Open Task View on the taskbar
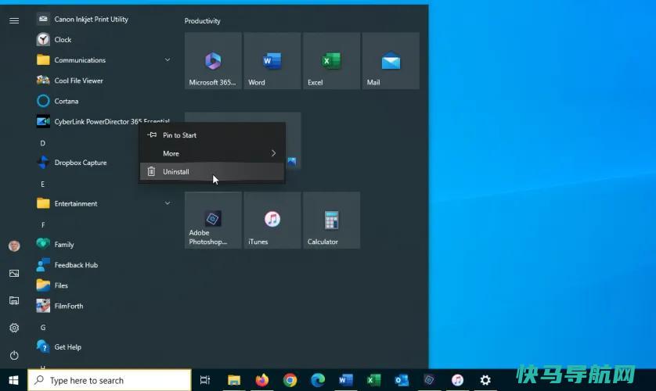The width and height of the screenshot is (656, 391). 205,380
